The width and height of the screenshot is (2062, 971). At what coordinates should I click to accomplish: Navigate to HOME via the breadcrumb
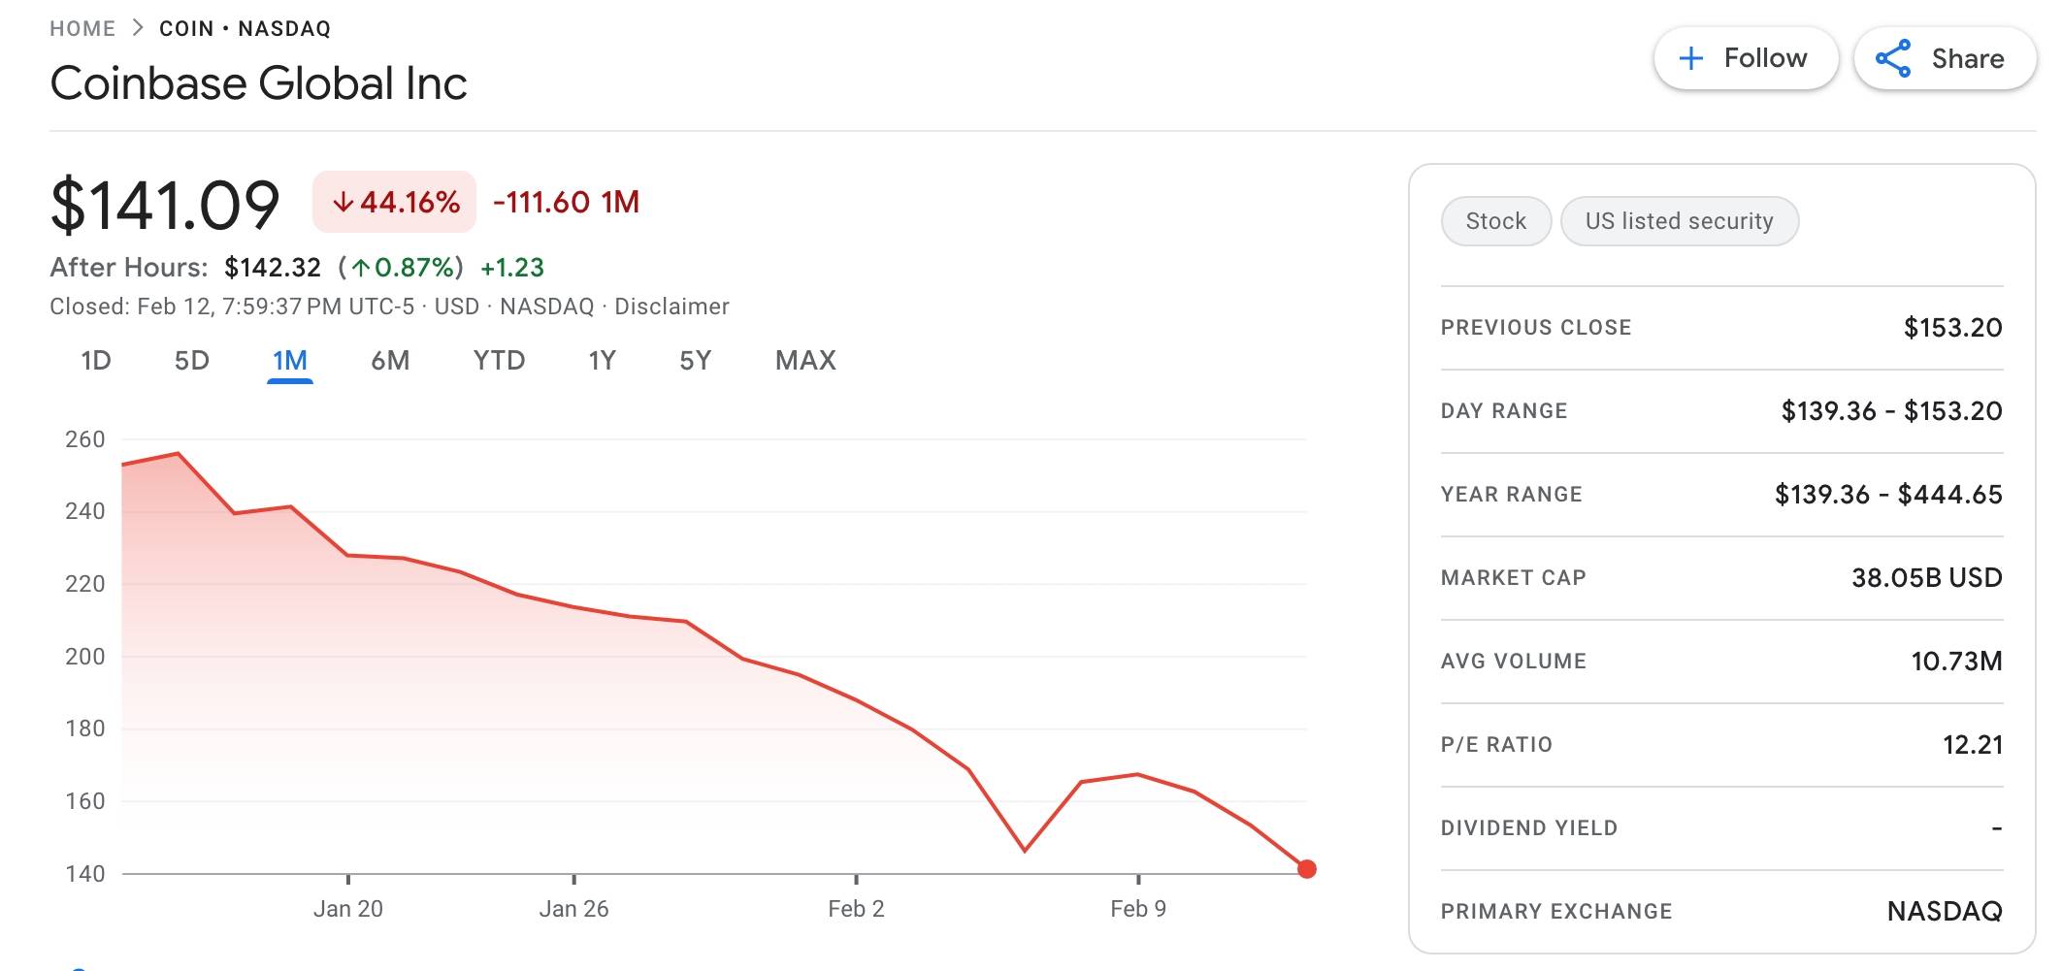[x=83, y=27]
